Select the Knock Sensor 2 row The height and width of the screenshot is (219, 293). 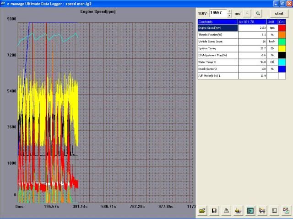[x=242, y=69]
